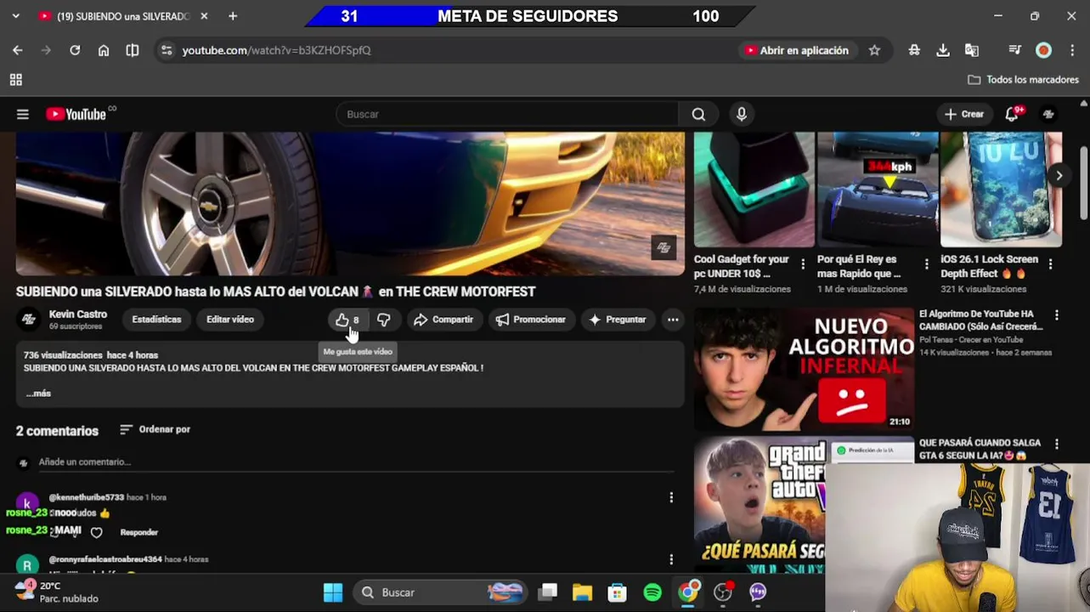The width and height of the screenshot is (1090, 612).
Task: Open the apps grid in bookmarks bar
Action: 15,80
